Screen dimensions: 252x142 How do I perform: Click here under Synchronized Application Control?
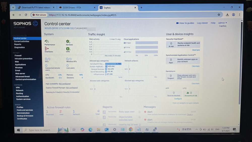196,66
